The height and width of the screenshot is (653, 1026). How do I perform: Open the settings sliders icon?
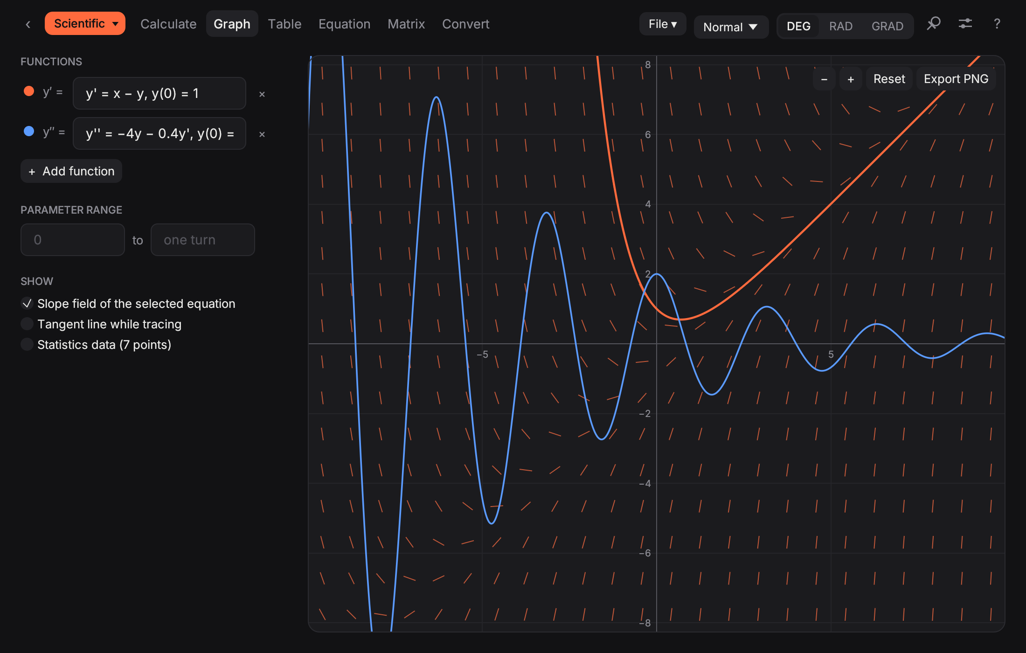tap(965, 24)
